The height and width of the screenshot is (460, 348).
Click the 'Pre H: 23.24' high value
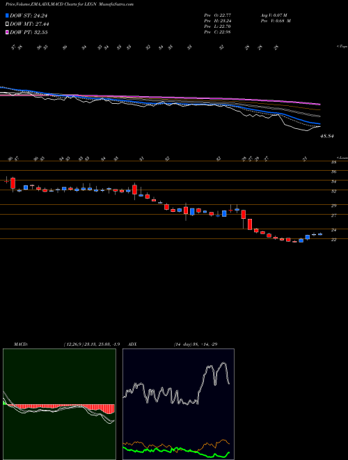pyautogui.click(x=217, y=21)
